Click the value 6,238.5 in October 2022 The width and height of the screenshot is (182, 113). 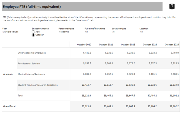click(x=131, y=53)
